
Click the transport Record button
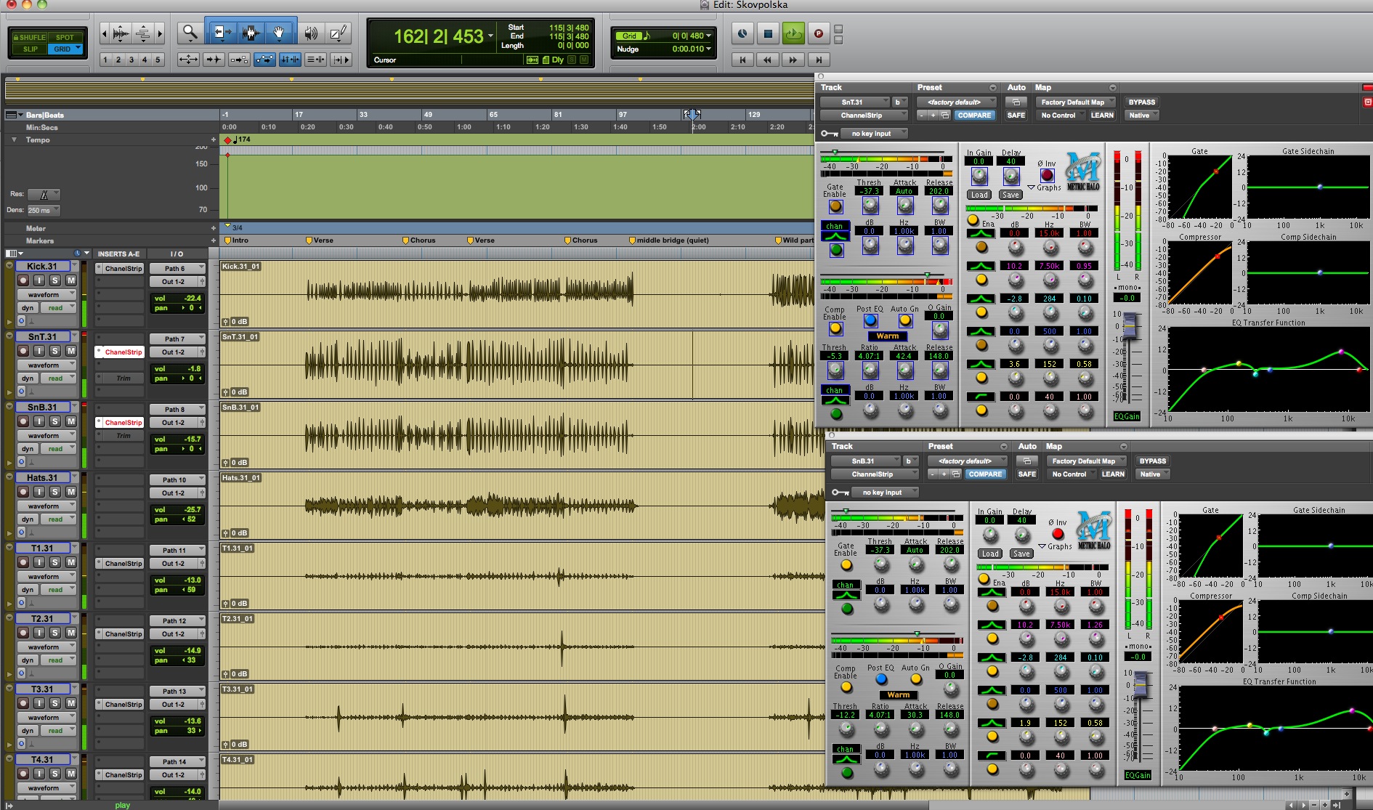[x=818, y=33]
